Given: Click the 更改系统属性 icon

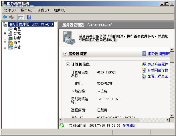Looking at the screenshot, I should click(x=144, y=64).
